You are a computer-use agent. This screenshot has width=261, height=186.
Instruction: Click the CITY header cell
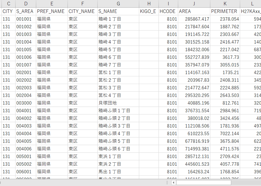coord(8,11)
